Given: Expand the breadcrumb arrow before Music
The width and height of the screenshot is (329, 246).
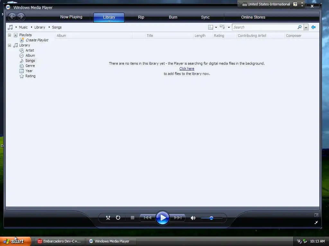Looking at the screenshot, I should (x=16, y=27).
